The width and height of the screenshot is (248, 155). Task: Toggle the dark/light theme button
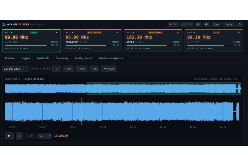206,24
